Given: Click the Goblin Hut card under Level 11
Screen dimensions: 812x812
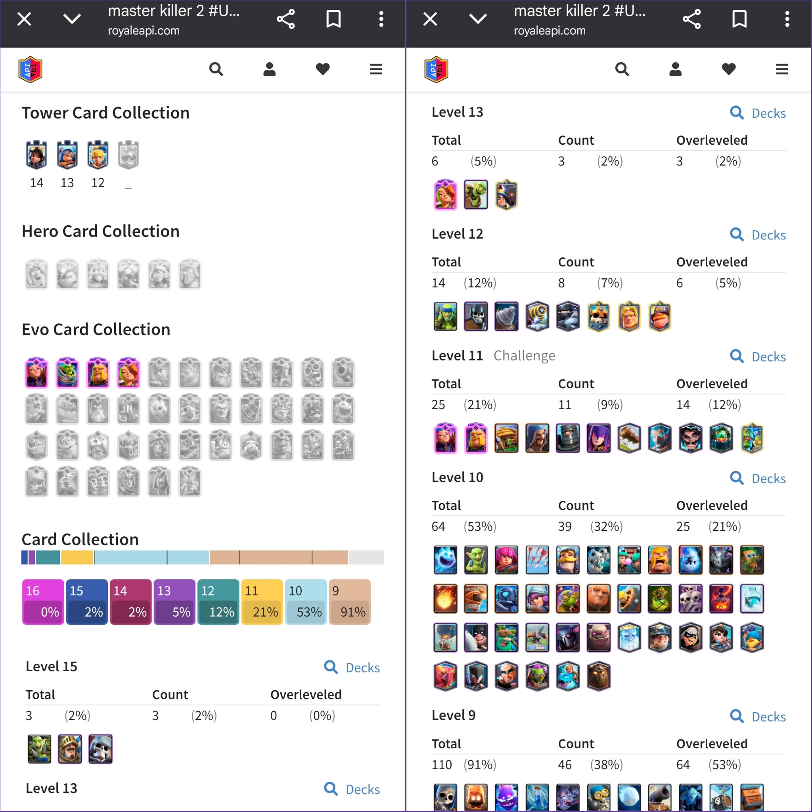Looking at the screenshot, I should coord(506,438).
